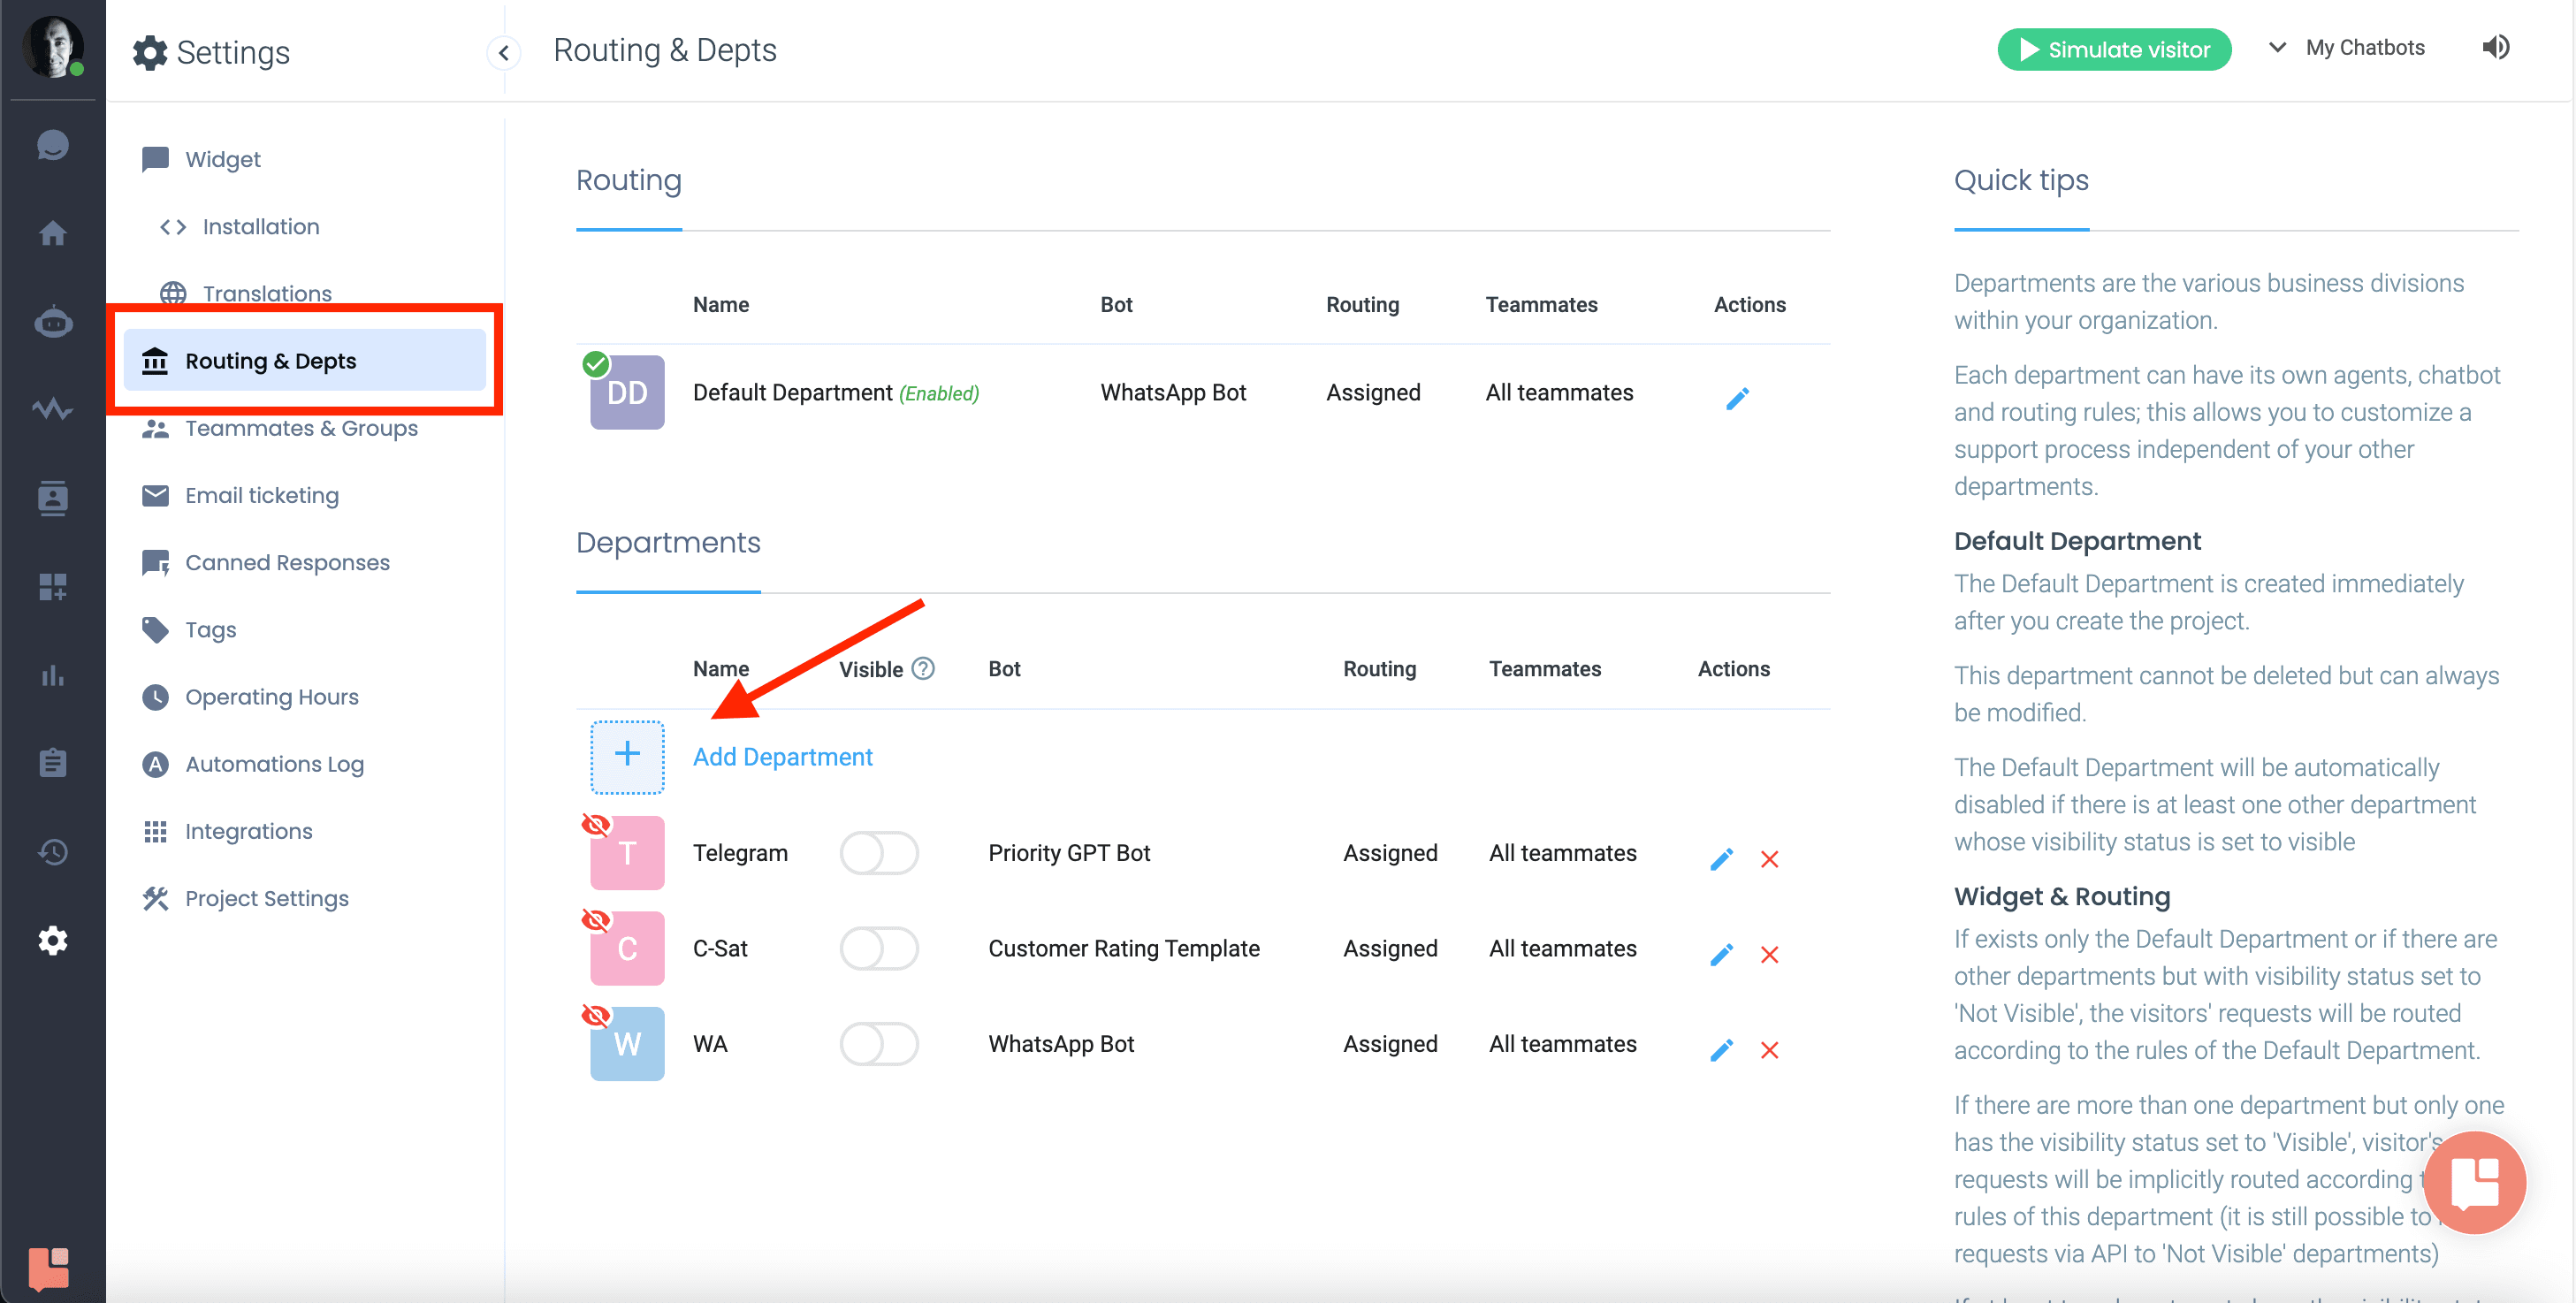This screenshot has height=1303, width=2576.
Task: Open the bots robot icon in left rail
Action: (52, 322)
